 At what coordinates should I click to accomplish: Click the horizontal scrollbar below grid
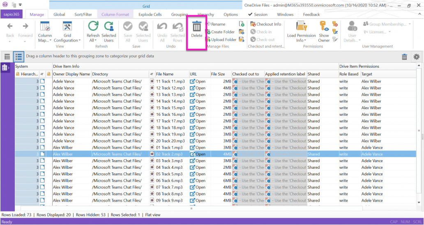click(x=191, y=208)
